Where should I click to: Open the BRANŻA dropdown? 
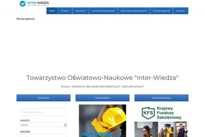pos(43,135)
